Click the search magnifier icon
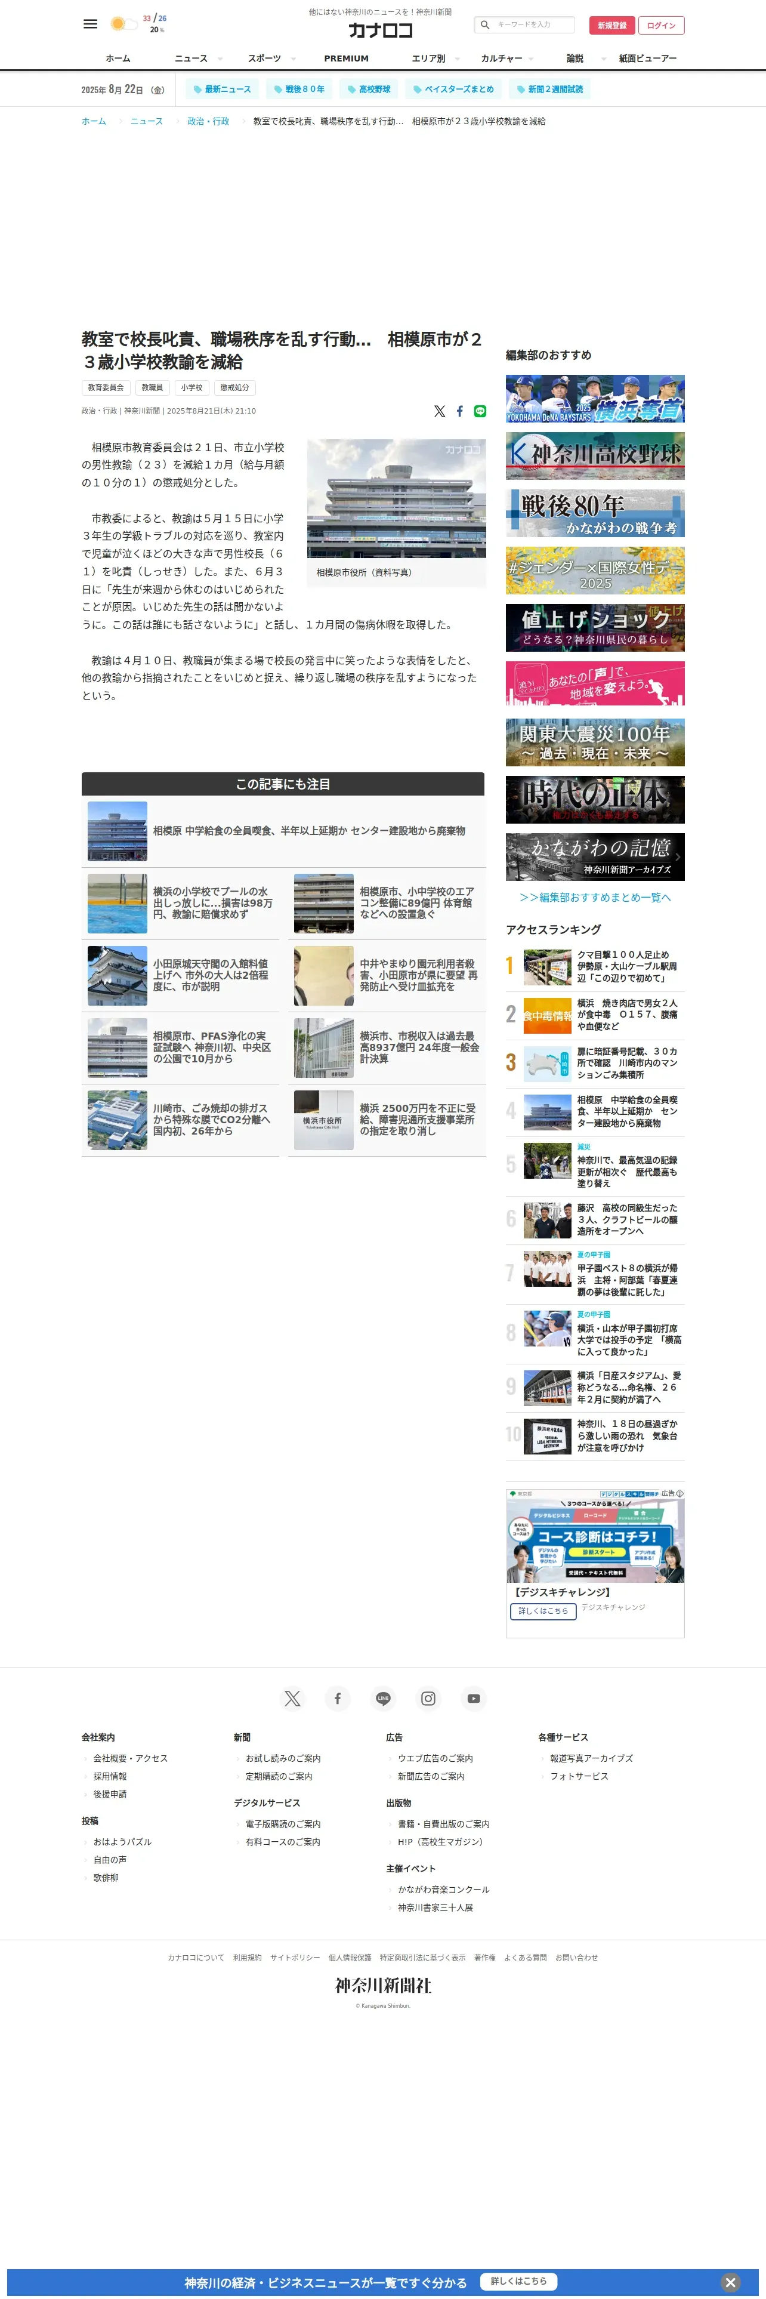This screenshot has width=766, height=2299. (485, 25)
